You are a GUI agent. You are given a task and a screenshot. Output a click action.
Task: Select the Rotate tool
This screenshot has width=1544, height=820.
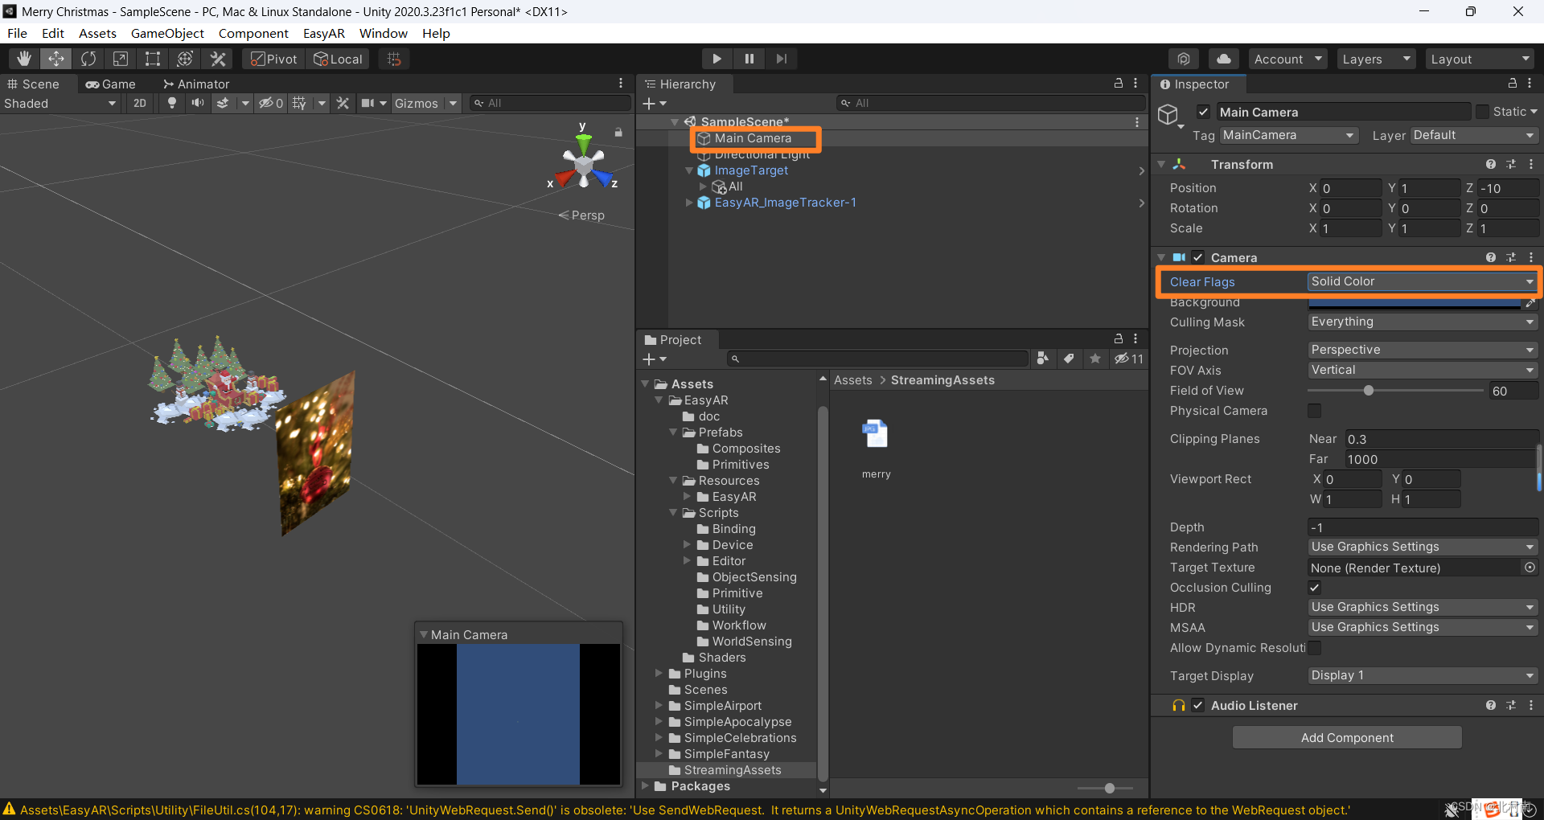click(x=88, y=59)
